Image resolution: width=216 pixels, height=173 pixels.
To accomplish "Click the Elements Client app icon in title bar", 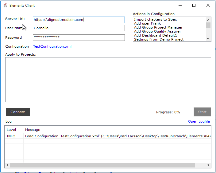I will [x=5, y=6].
